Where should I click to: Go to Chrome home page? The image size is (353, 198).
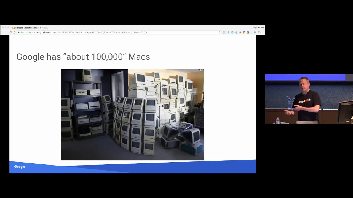(14, 32)
